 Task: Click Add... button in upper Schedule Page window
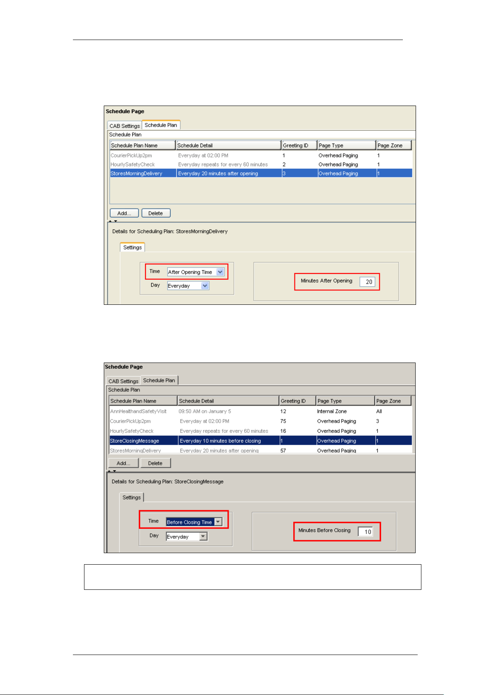(x=124, y=213)
